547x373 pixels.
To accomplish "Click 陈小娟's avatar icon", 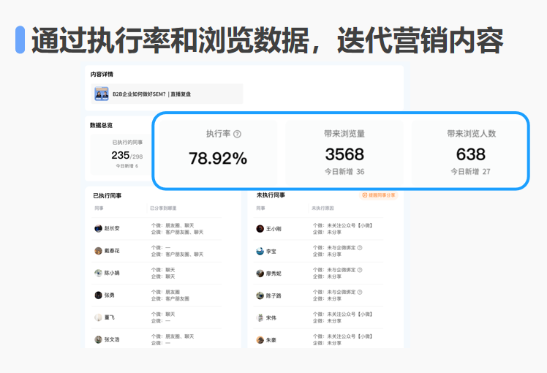I will click(98, 274).
